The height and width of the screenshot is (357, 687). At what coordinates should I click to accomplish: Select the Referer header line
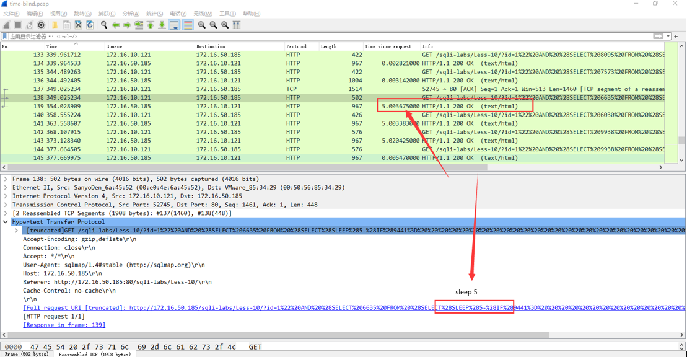pos(118,282)
